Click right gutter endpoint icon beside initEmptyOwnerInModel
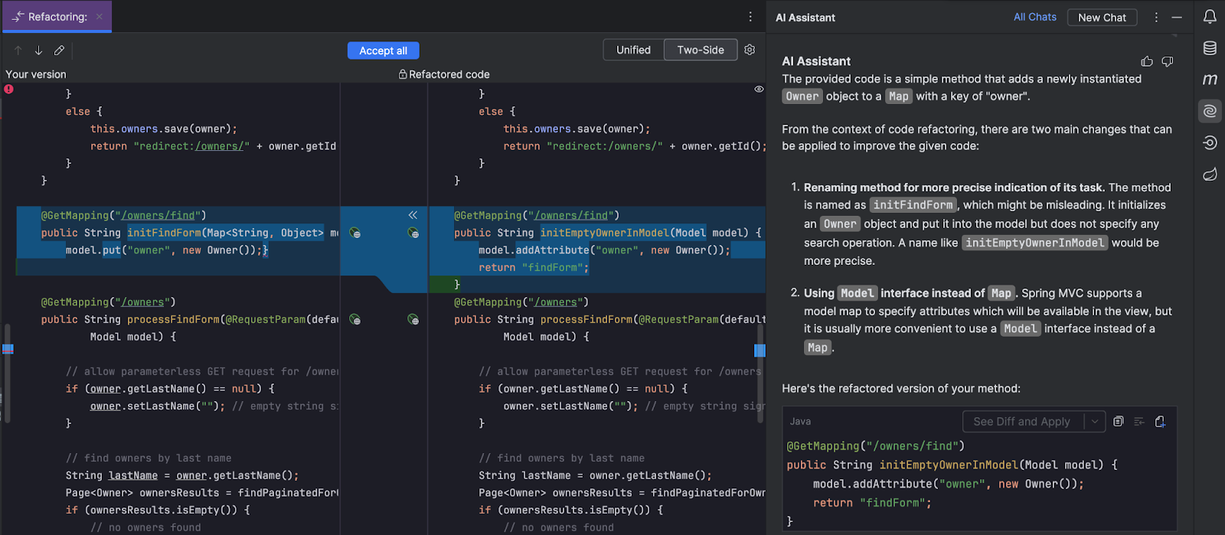The width and height of the screenshot is (1225, 535). pyautogui.click(x=413, y=233)
